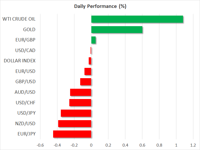Click the USD/CHF red bar
The height and width of the screenshot is (150, 200).
click(80, 103)
